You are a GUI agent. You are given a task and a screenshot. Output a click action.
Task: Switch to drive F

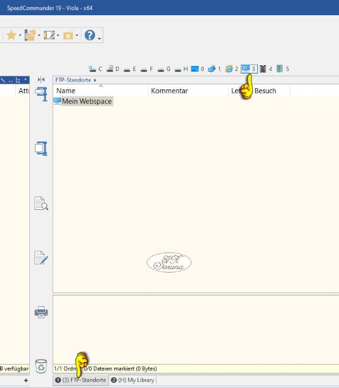[x=147, y=69]
